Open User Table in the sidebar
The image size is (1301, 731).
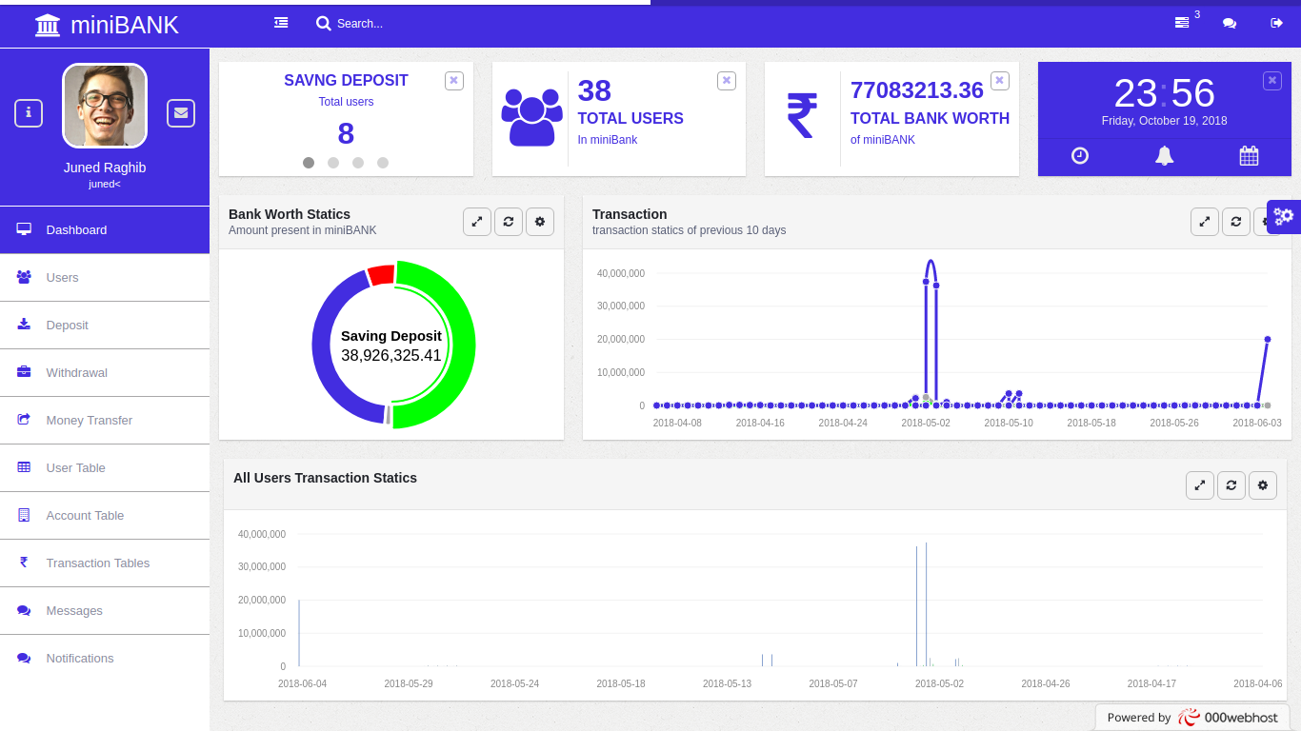coord(105,467)
